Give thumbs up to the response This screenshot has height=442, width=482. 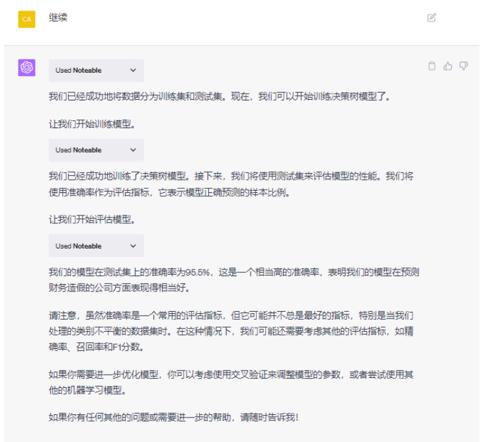(448, 66)
